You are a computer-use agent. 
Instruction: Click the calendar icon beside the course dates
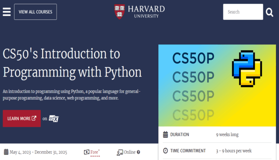(6, 152)
